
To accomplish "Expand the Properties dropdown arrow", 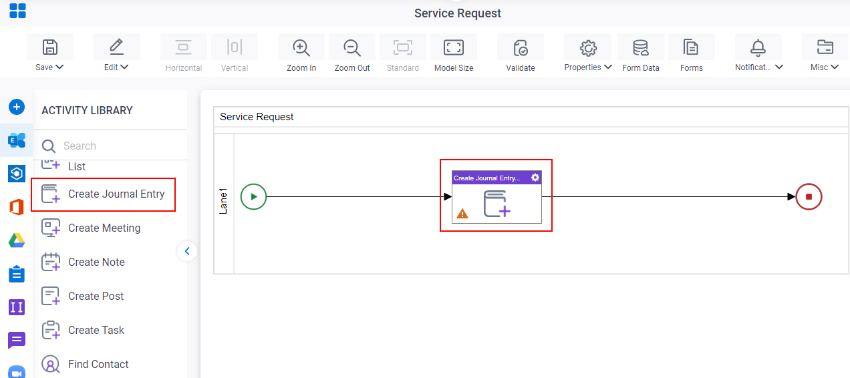I will [x=608, y=67].
